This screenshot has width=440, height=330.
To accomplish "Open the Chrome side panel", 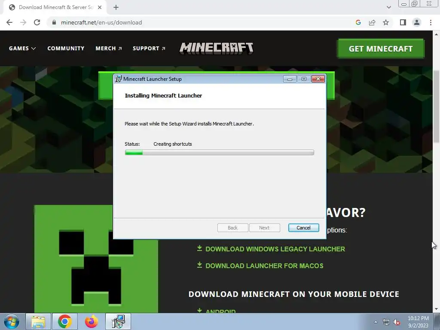I will click(x=403, y=22).
